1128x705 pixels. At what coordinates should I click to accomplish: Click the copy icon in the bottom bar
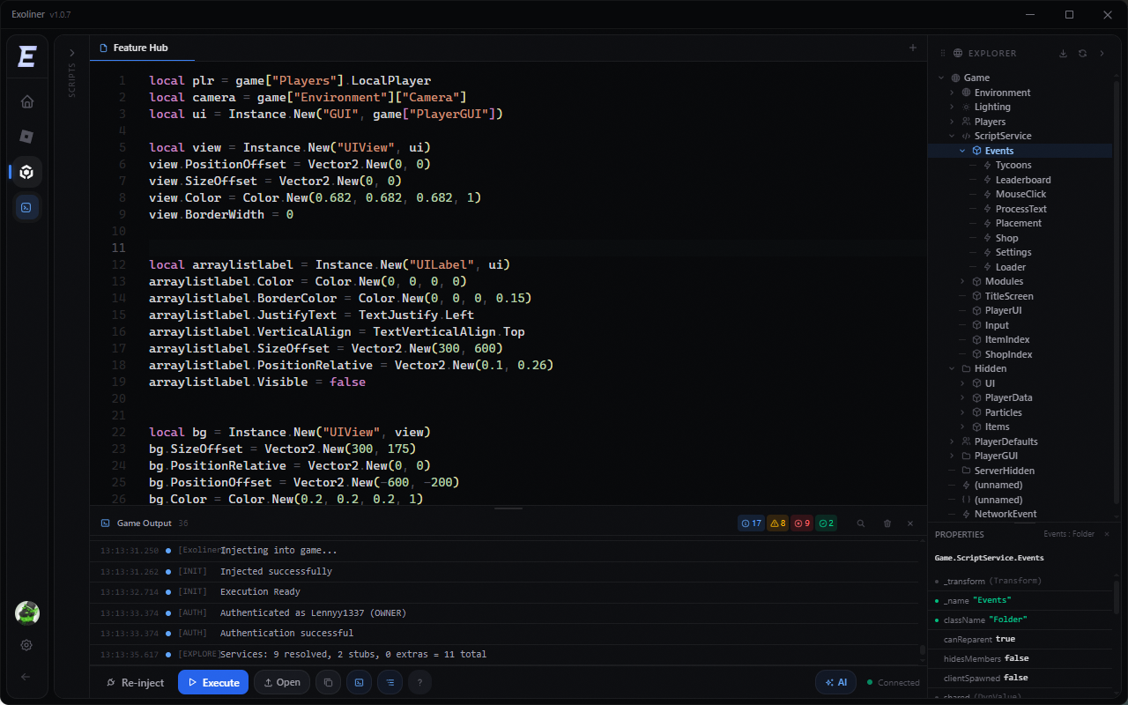[x=328, y=682]
